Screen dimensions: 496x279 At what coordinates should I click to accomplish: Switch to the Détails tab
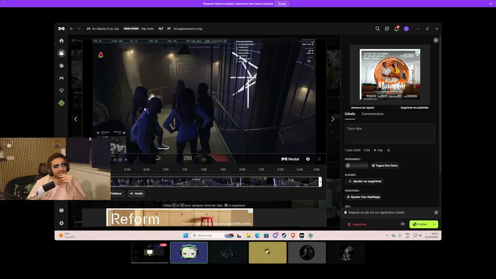pos(350,114)
